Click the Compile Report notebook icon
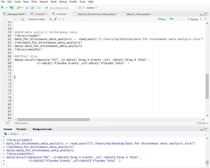This screenshot has height=168, width=210. pyautogui.click(x=65, y=19)
